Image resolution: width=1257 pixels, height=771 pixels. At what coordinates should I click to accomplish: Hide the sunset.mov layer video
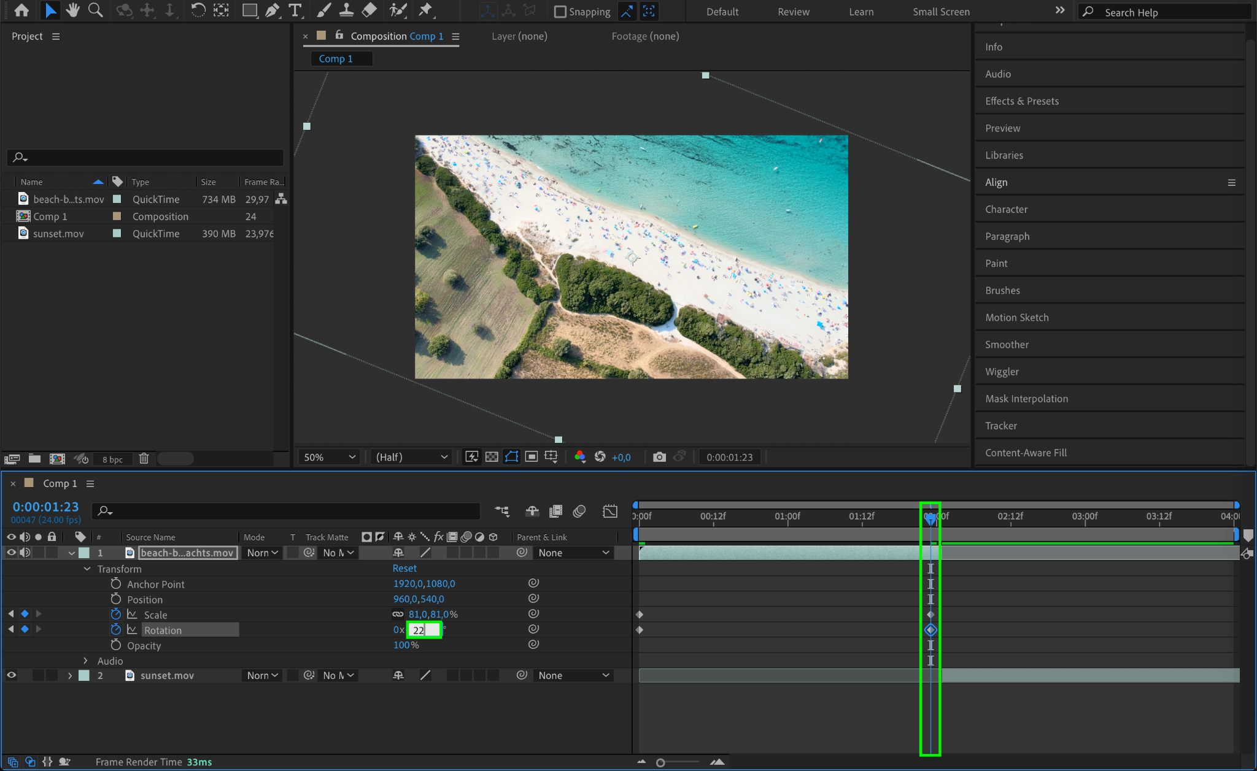(11, 675)
